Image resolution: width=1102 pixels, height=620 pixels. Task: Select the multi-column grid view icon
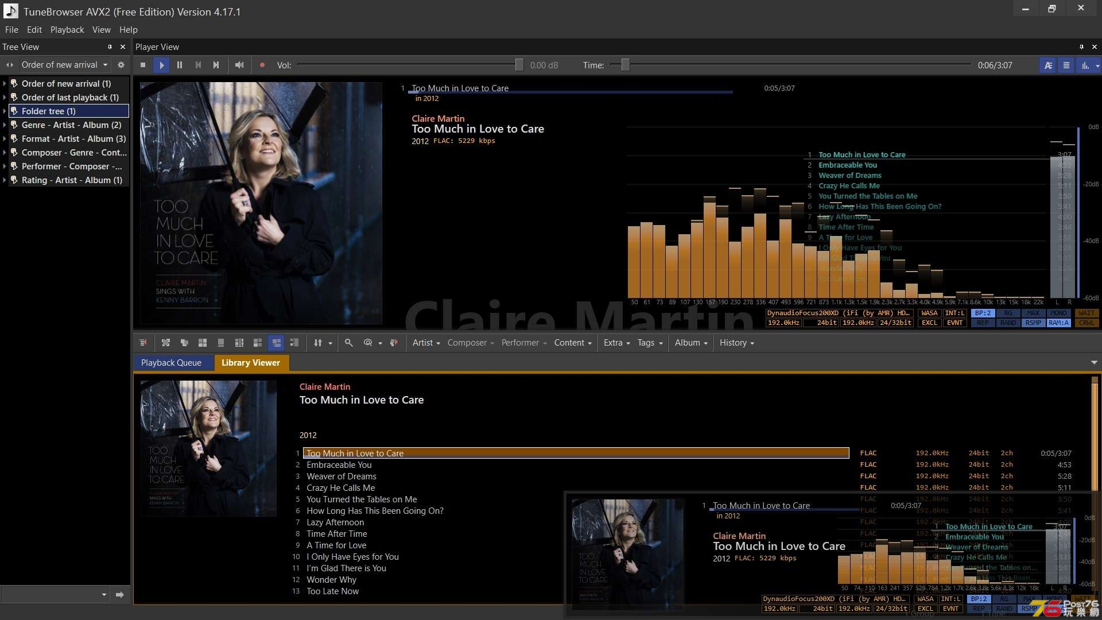point(239,343)
